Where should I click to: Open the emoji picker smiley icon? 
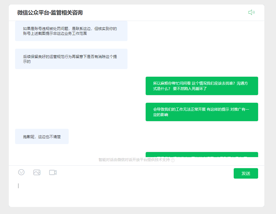(x=21, y=172)
